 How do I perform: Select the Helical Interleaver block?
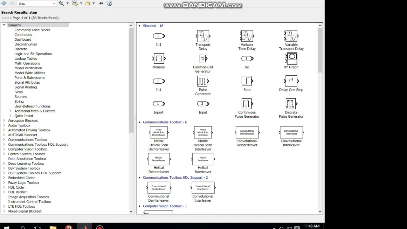[x=203, y=163]
